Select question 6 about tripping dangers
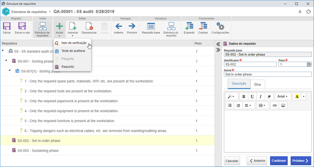The height and width of the screenshot is (167, 314). (x=107, y=130)
